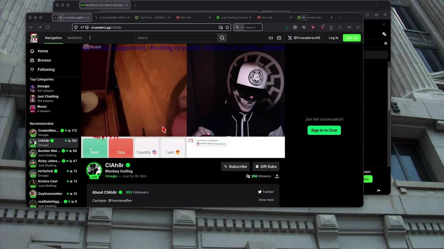Image resolution: width=444 pixels, height=249 pixels.
Task: Open the list-all-tabs chevron
Action: 349,18
